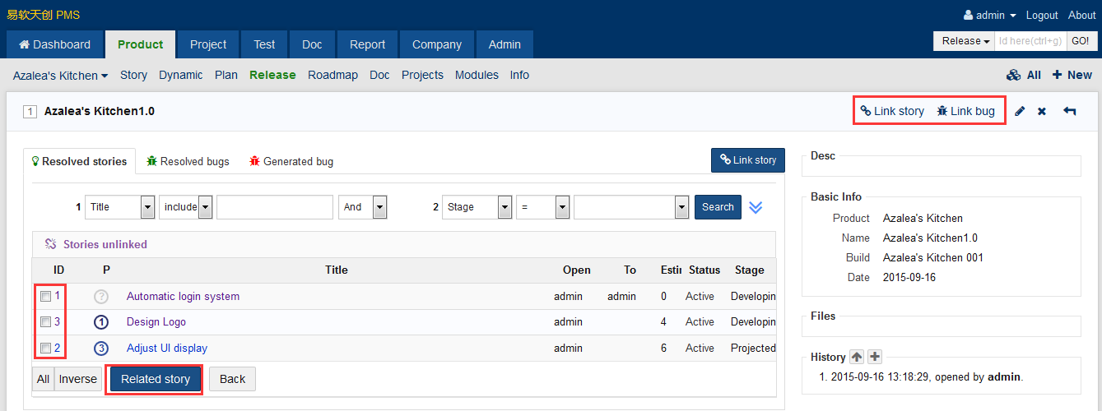1102x411 pixels.
Task: Check the box for story ID 1
Action: (x=46, y=296)
